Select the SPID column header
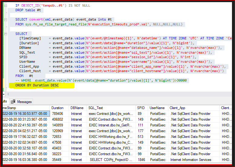Viewport: 235px width, 167px height. click(141, 108)
